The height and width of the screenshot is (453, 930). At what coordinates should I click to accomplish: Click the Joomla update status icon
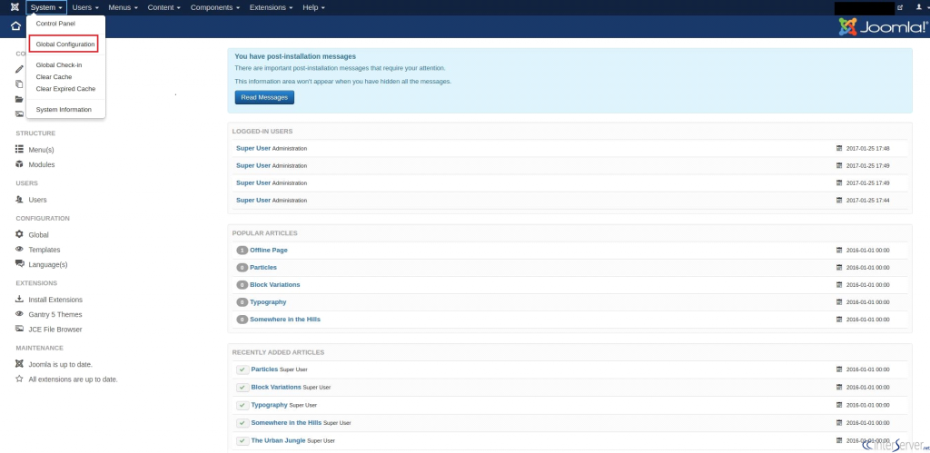(19, 364)
